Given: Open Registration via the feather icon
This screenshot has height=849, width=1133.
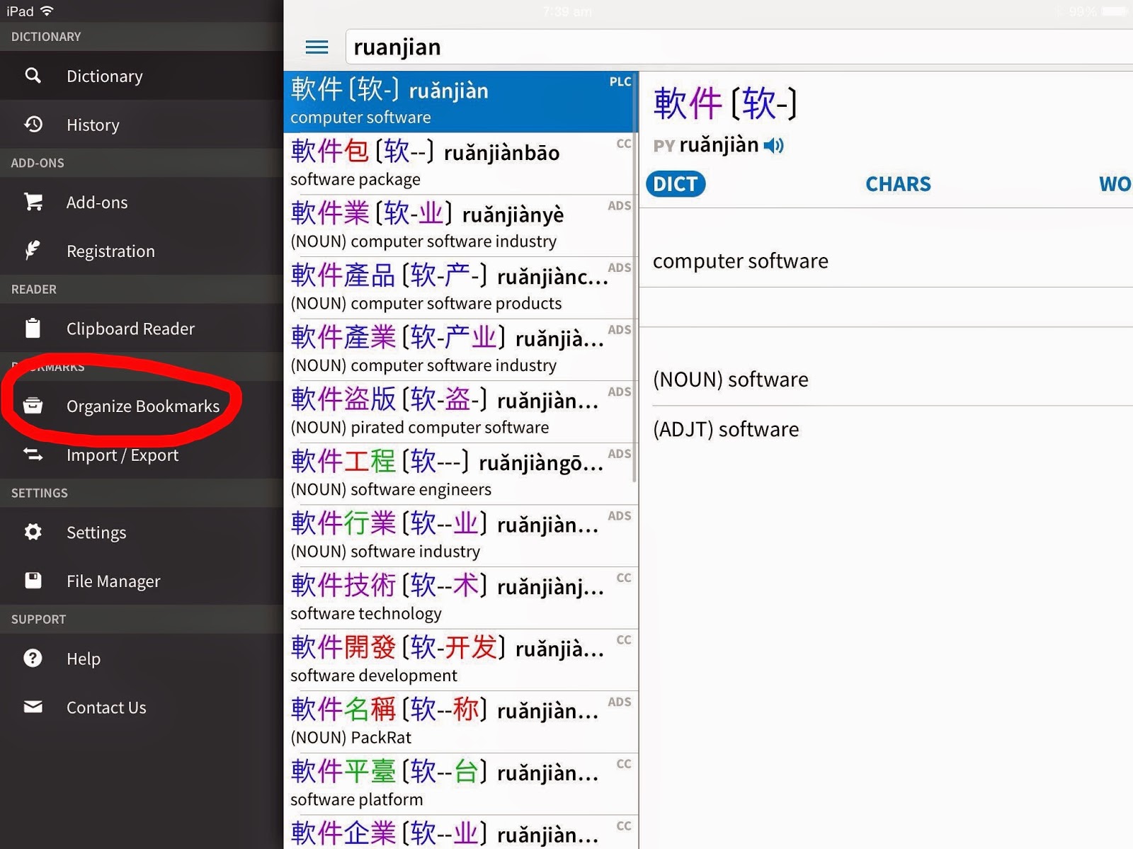Looking at the screenshot, I should pos(110,251).
